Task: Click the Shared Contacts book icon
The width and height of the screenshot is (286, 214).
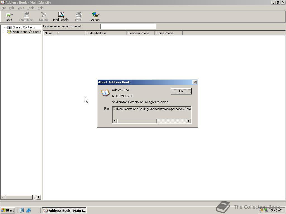Action: [x=9, y=27]
